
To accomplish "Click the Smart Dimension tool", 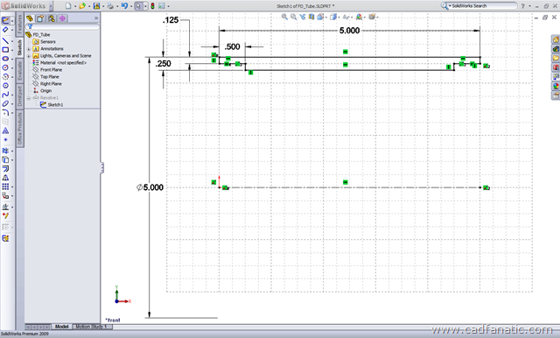I will (5, 30).
